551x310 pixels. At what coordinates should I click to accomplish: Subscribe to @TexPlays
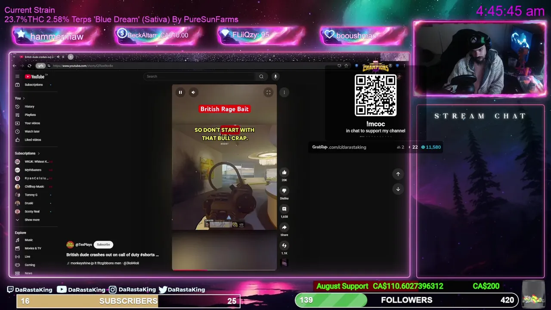(x=103, y=245)
